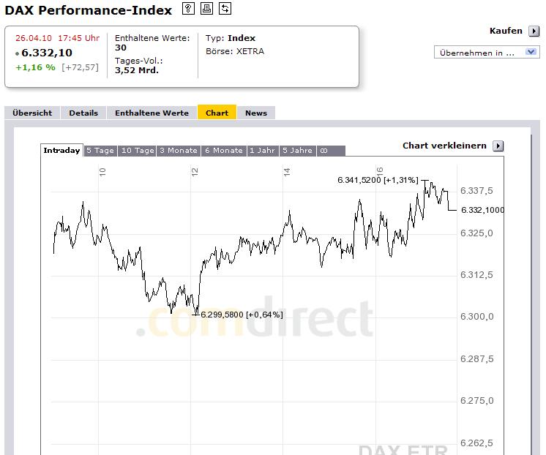Click the refresh icon beside the title
Image resolution: width=546 pixels, height=455 pixels.
point(225,9)
